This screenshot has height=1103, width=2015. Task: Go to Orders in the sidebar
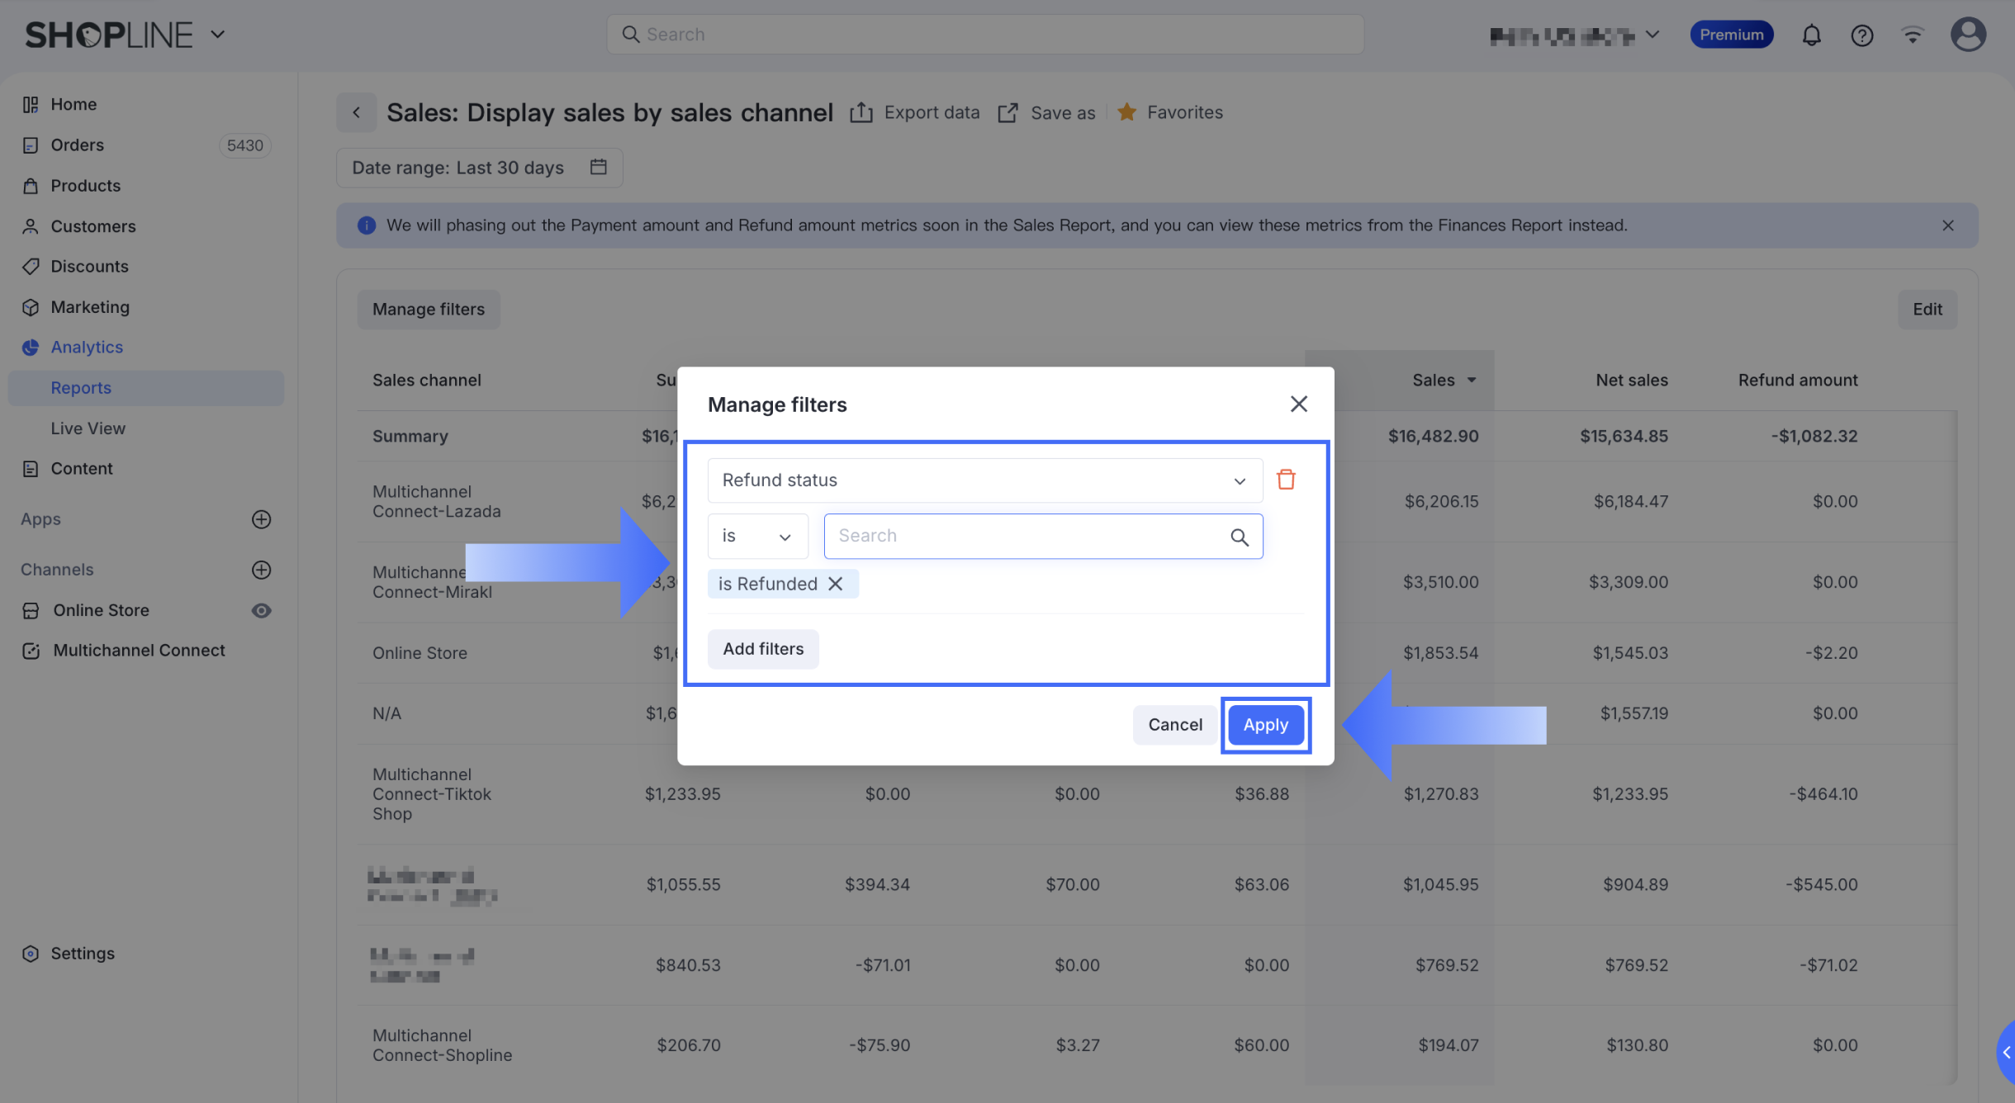(78, 145)
